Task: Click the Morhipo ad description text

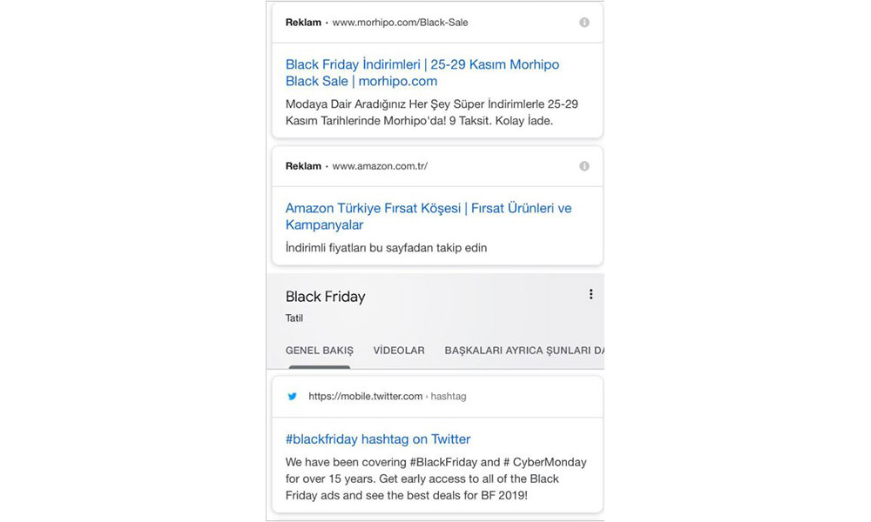Action: pos(431,112)
